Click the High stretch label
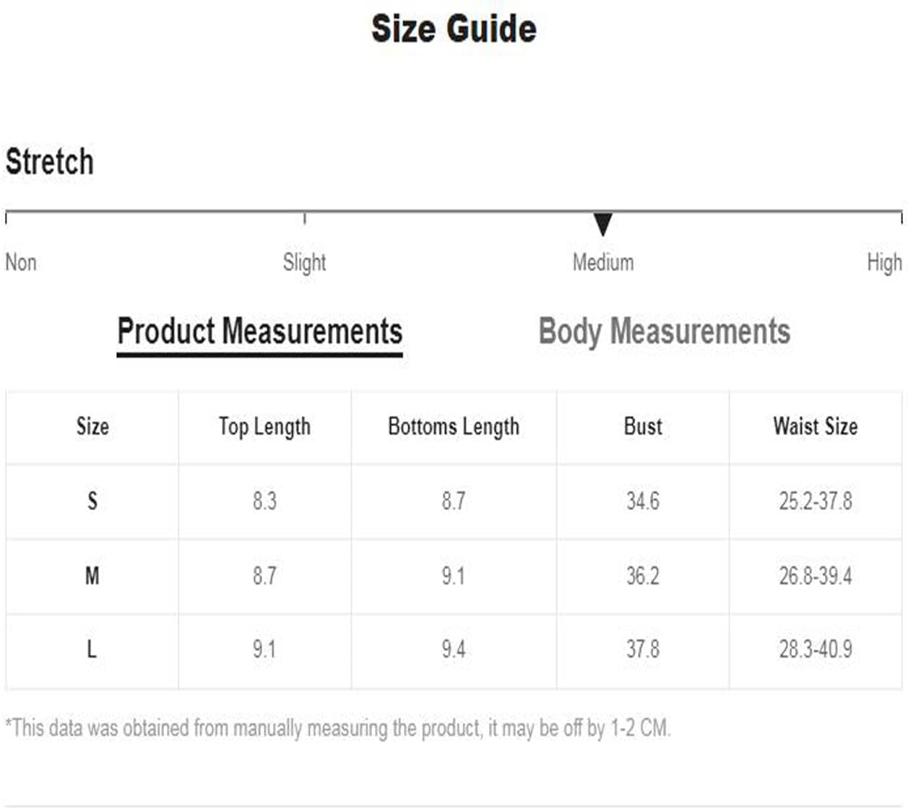The image size is (908, 809). [x=884, y=263]
